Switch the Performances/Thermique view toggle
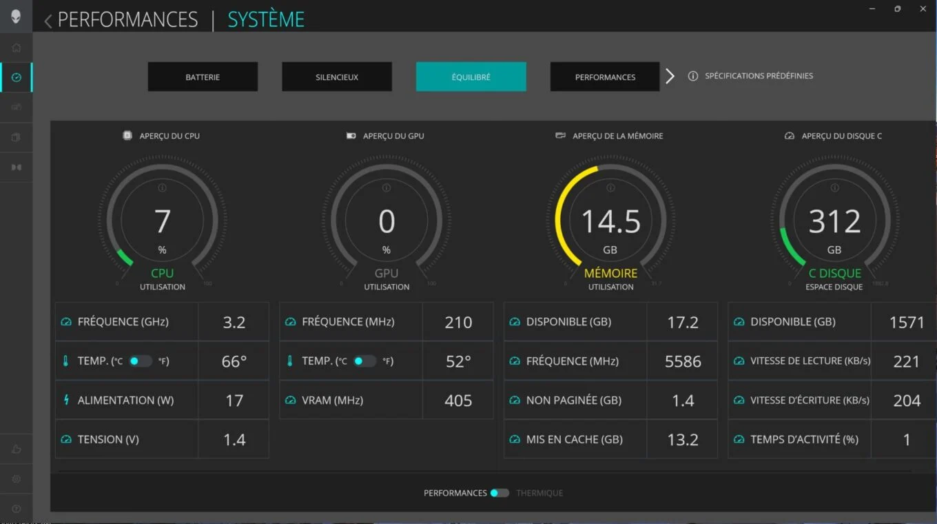This screenshot has height=524, width=937. tap(500, 493)
